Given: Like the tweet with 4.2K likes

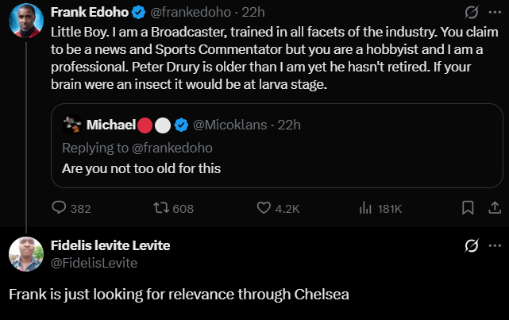Looking at the screenshot, I should [x=265, y=209].
